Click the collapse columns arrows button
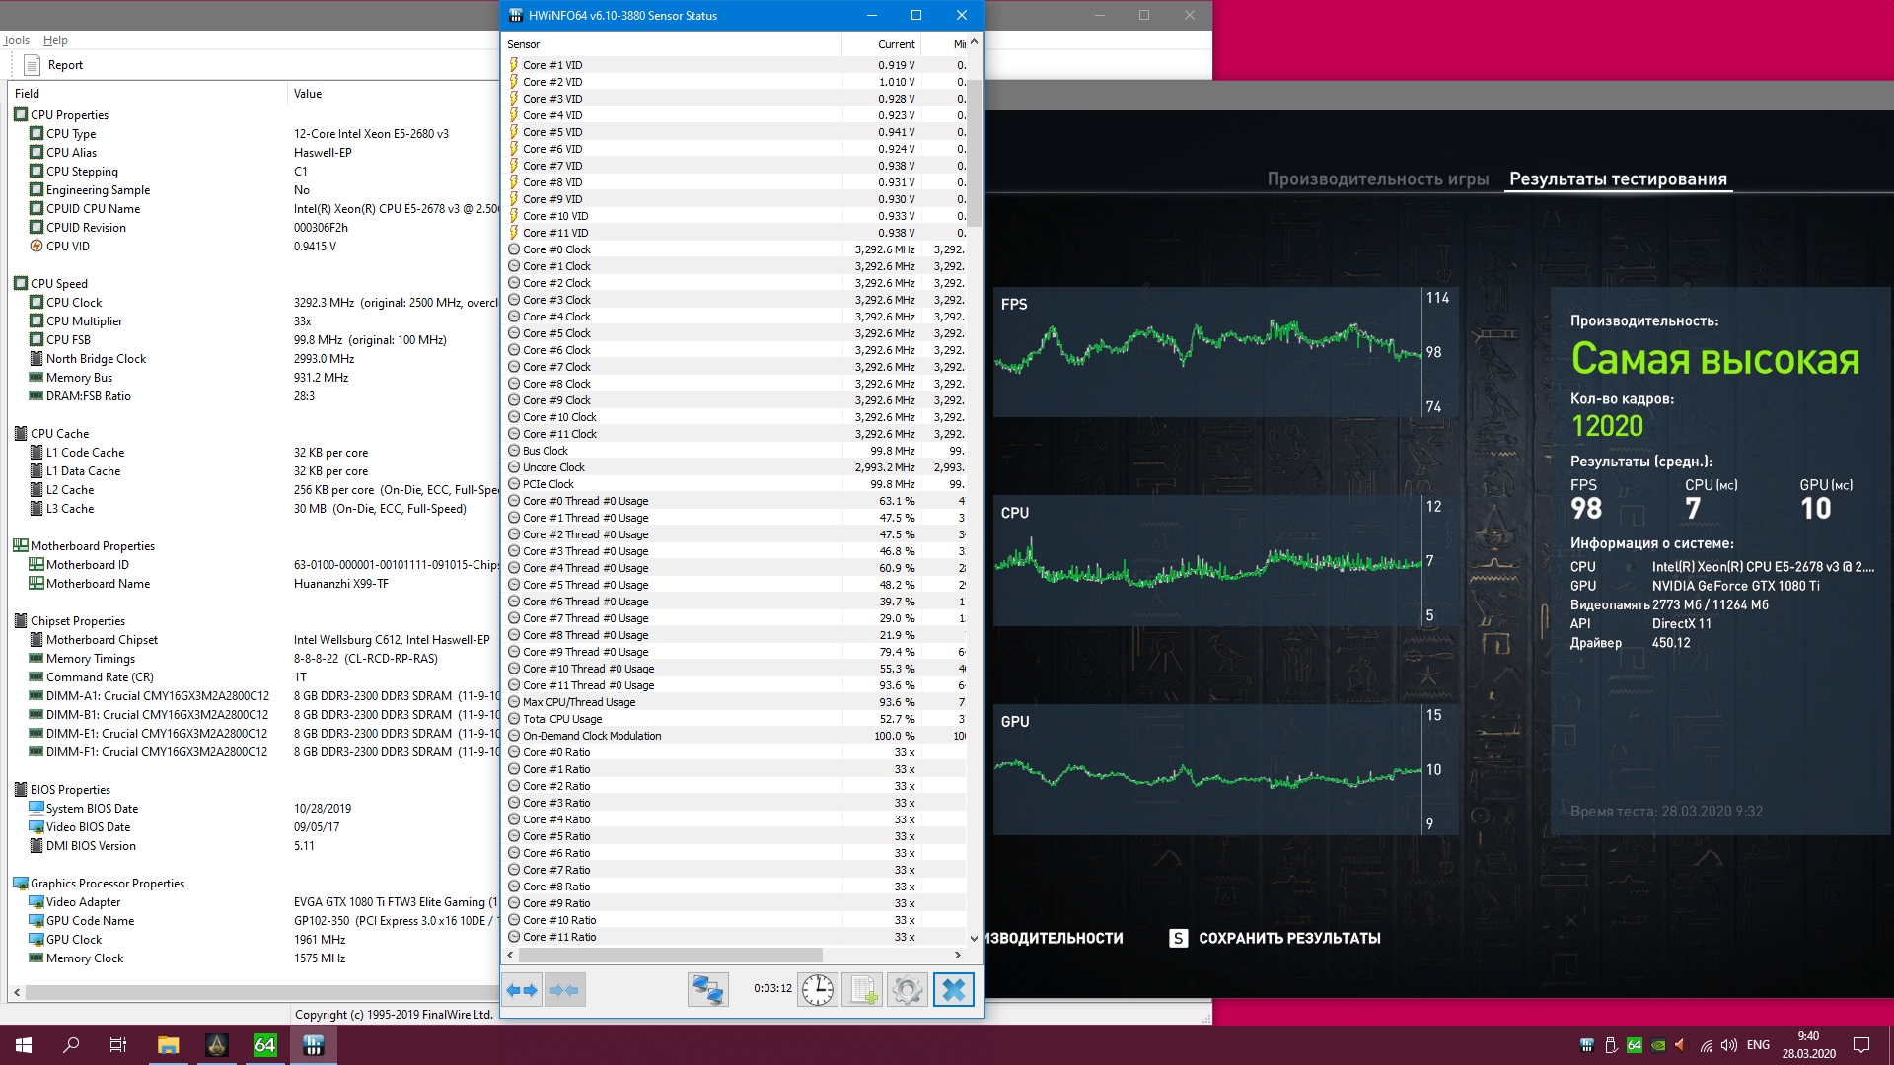Viewport: 1894px width, 1065px height. 564,990
